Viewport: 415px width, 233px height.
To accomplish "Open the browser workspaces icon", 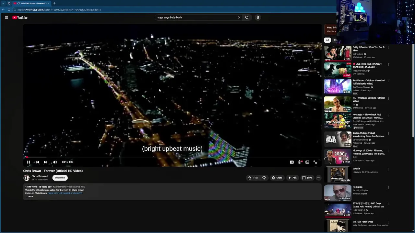I will pyautogui.click(x=9, y=3).
